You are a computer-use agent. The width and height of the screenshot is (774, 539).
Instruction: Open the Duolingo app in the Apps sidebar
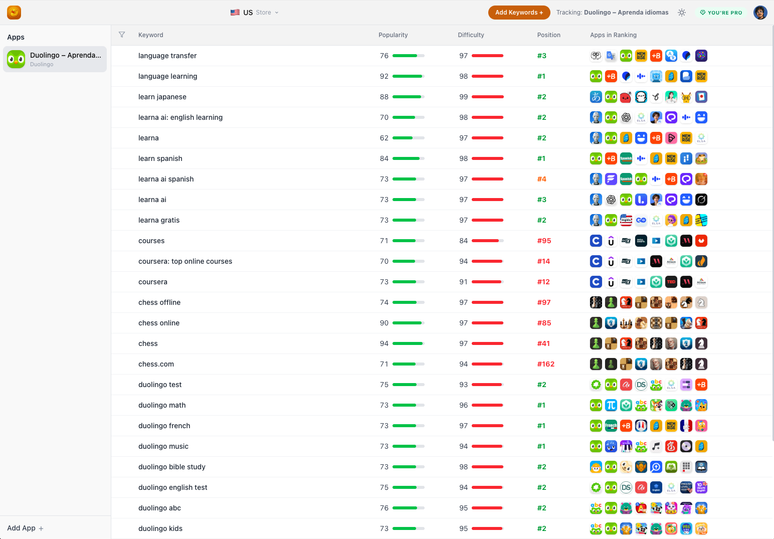pos(55,59)
